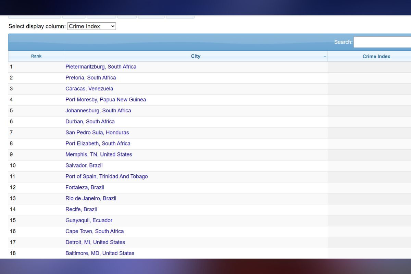Screen dimensions: 411x274
Task: Open San Pedro Sula, Honduras link
Action: tap(97, 133)
